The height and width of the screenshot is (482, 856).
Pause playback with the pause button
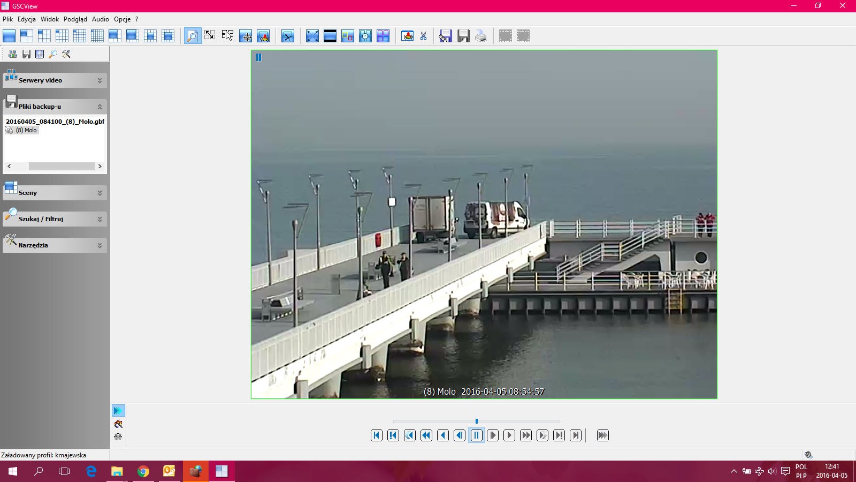coord(476,435)
